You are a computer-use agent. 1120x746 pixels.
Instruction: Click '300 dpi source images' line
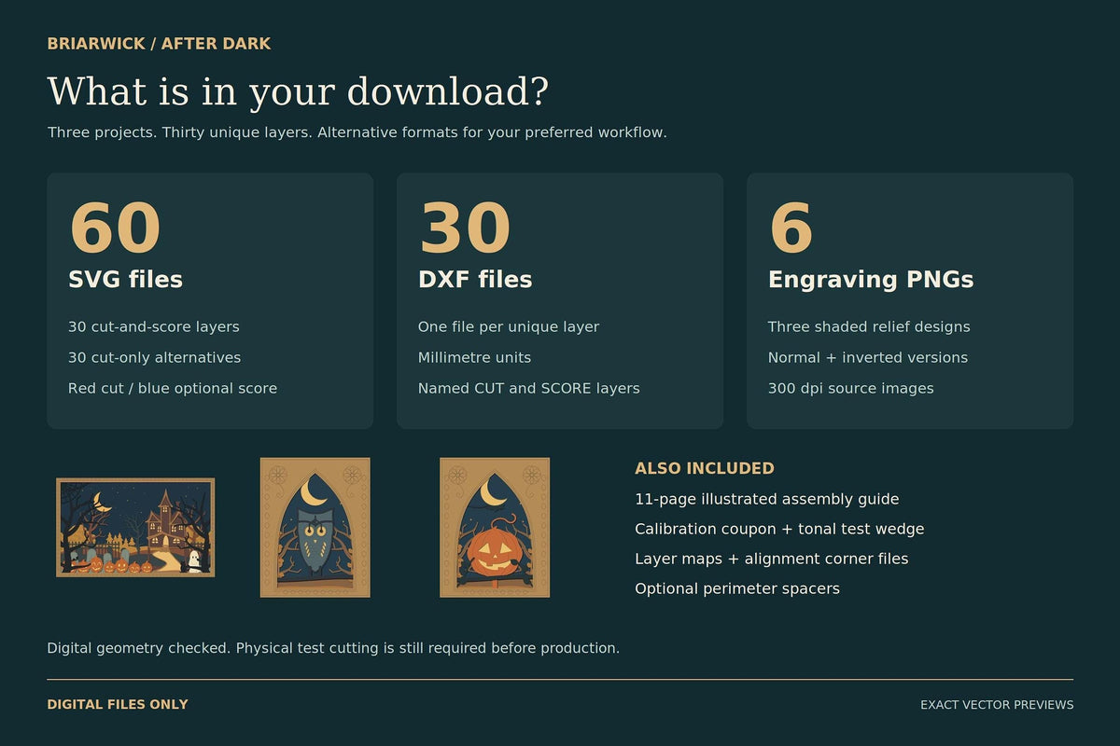tap(851, 389)
